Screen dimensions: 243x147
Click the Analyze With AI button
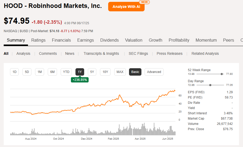click(x=126, y=7)
